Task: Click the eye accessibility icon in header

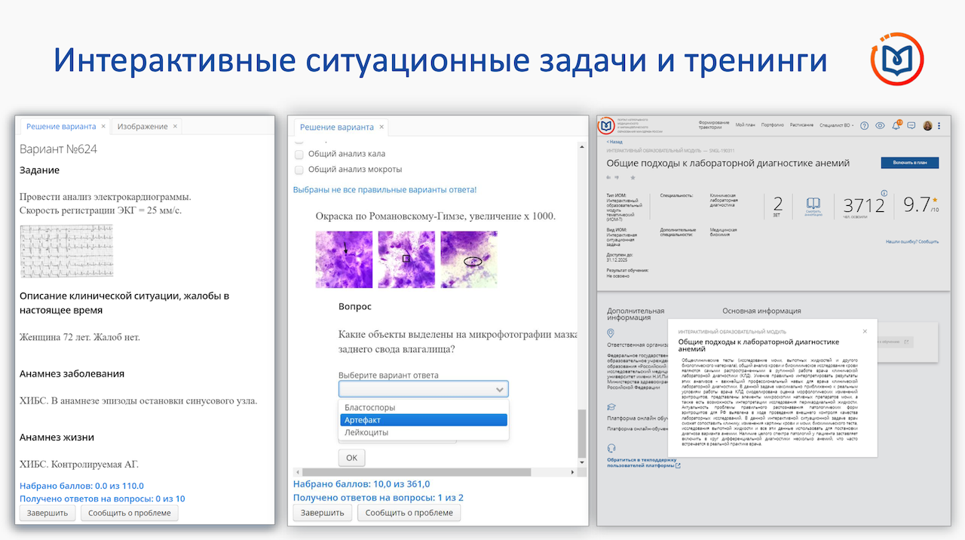Action: [x=880, y=125]
